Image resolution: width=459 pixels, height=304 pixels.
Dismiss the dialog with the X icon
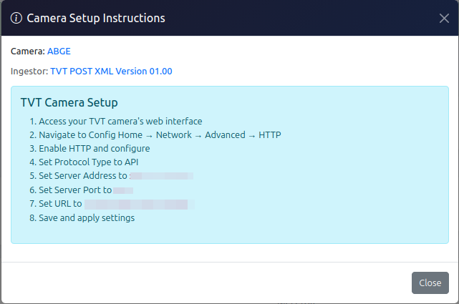point(444,18)
